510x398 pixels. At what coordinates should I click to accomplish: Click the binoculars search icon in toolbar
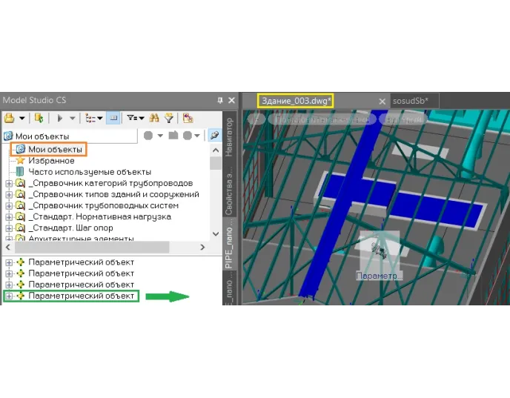click(155, 118)
